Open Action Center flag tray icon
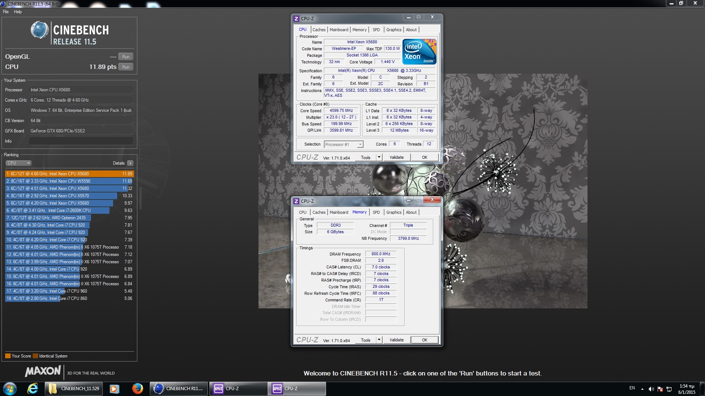The height and width of the screenshot is (396, 705). (x=660, y=389)
